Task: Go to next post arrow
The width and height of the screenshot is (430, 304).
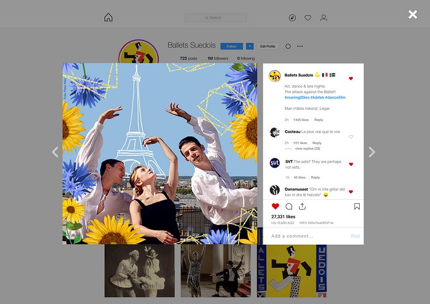Action: click(372, 152)
